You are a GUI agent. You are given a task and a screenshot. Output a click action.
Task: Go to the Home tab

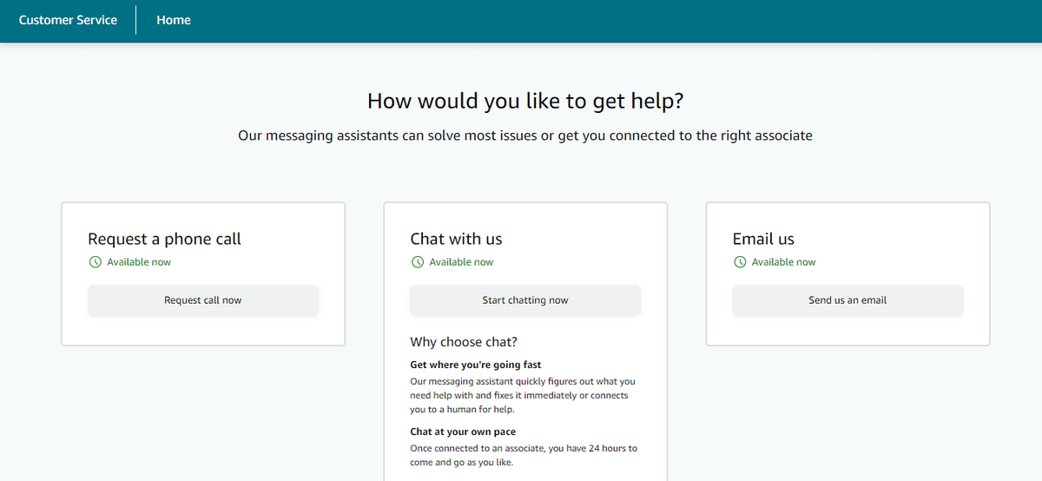pos(174,20)
